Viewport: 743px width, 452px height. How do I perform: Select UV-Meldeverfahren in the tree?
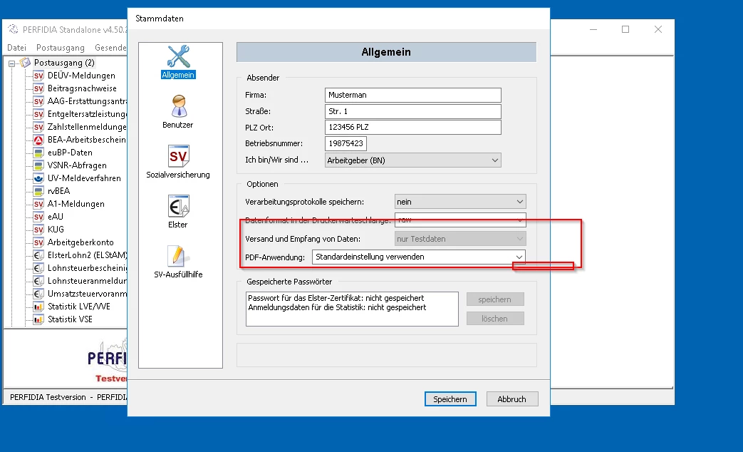click(84, 178)
